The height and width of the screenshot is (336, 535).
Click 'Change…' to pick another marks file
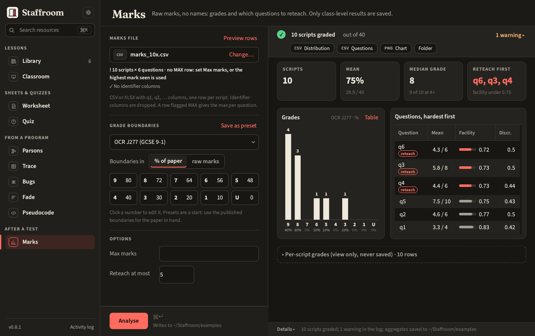242,55
